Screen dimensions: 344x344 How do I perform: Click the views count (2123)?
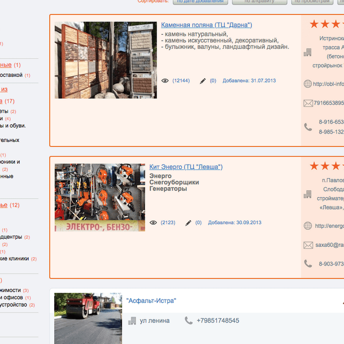168,223
